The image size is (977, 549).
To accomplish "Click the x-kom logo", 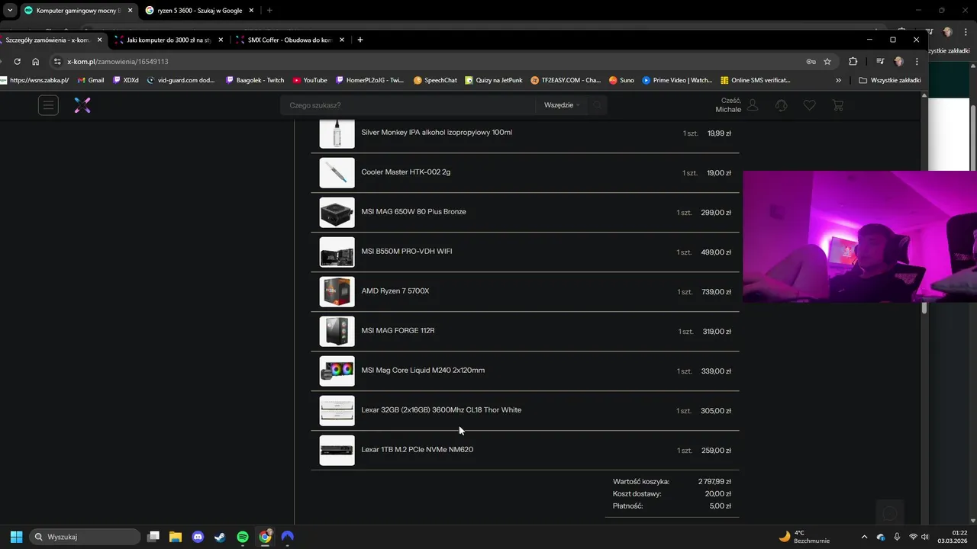I will click(82, 105).
